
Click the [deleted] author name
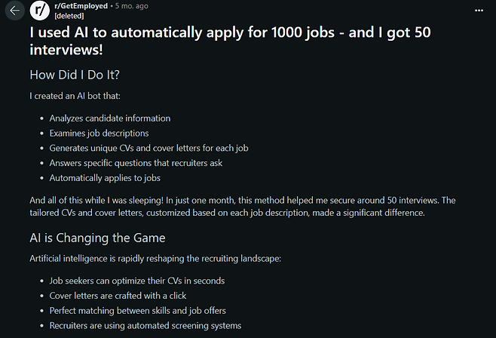tap(70, 15)
